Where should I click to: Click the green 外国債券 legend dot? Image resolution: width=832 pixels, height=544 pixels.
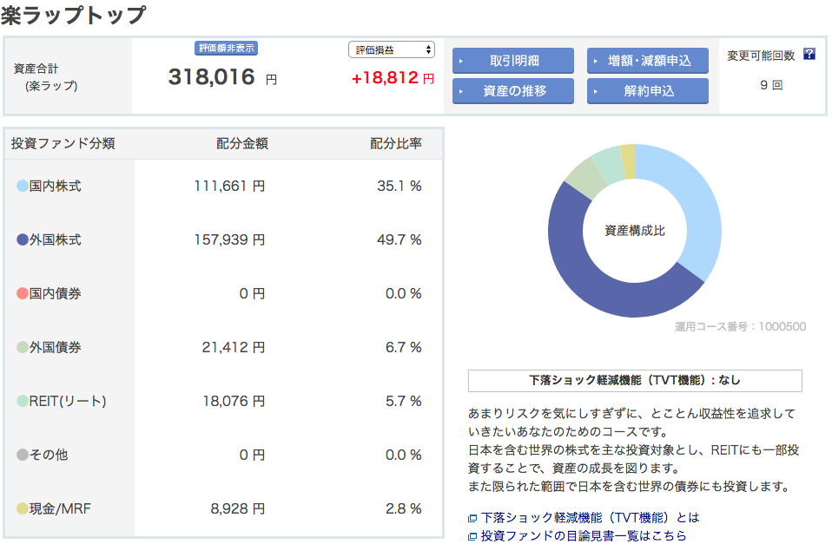(x=23, y=347)
